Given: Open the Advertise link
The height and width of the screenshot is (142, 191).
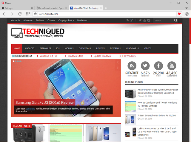Looking at the screenshot, I should coord(28,20).
